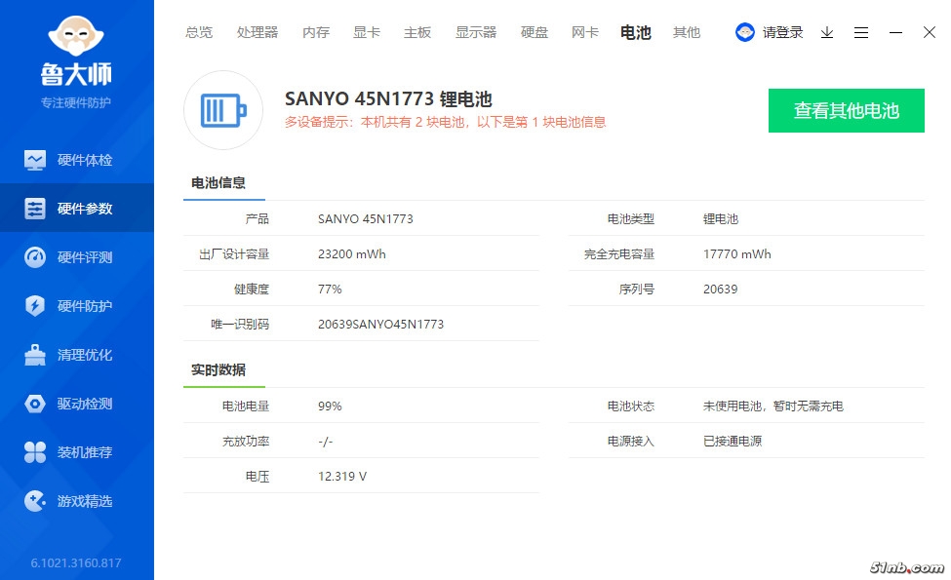The height and width of the screenshot is (580, 951).
Task: Open 装机推荐 clover icon
Action: coord(35,452)
